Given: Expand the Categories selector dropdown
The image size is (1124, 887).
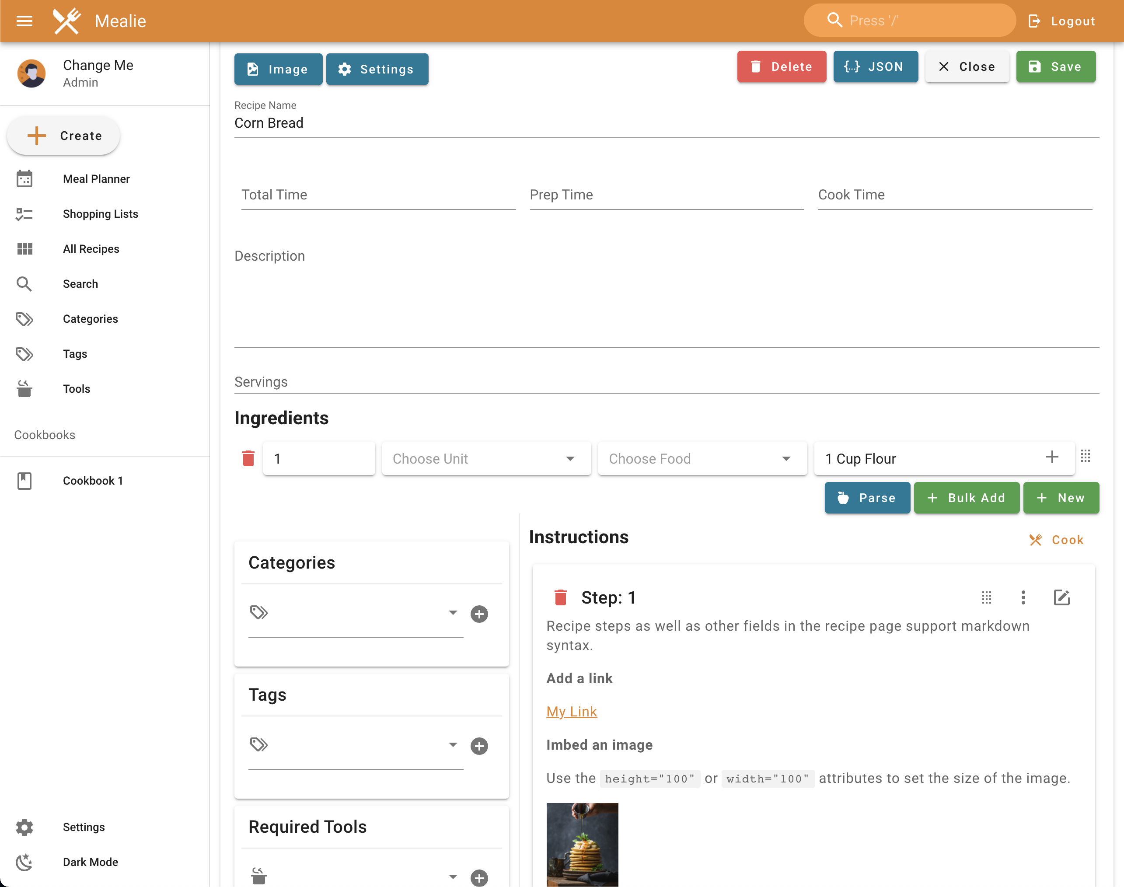Looking at the screenshot, I should click(453, 613).
